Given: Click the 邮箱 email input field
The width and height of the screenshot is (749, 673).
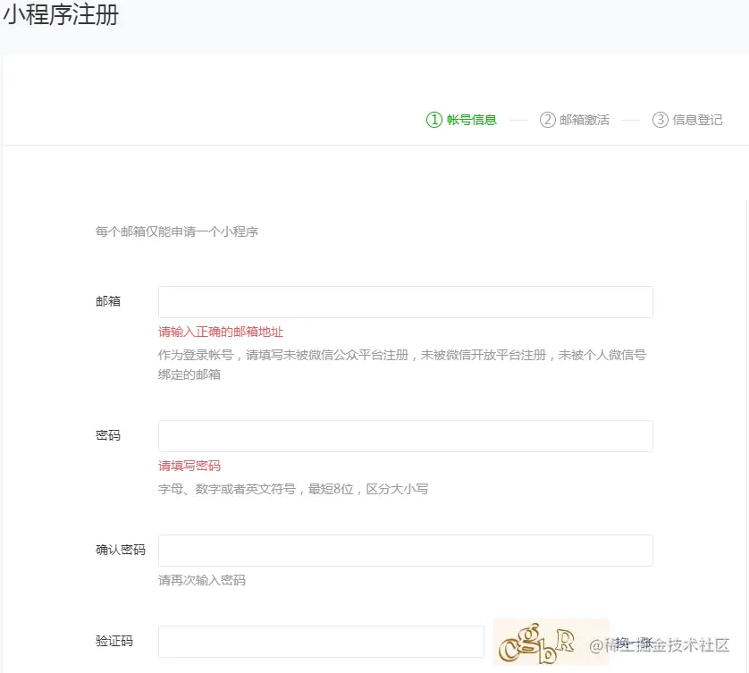Looking at the screenshot, I should [406, 302].
